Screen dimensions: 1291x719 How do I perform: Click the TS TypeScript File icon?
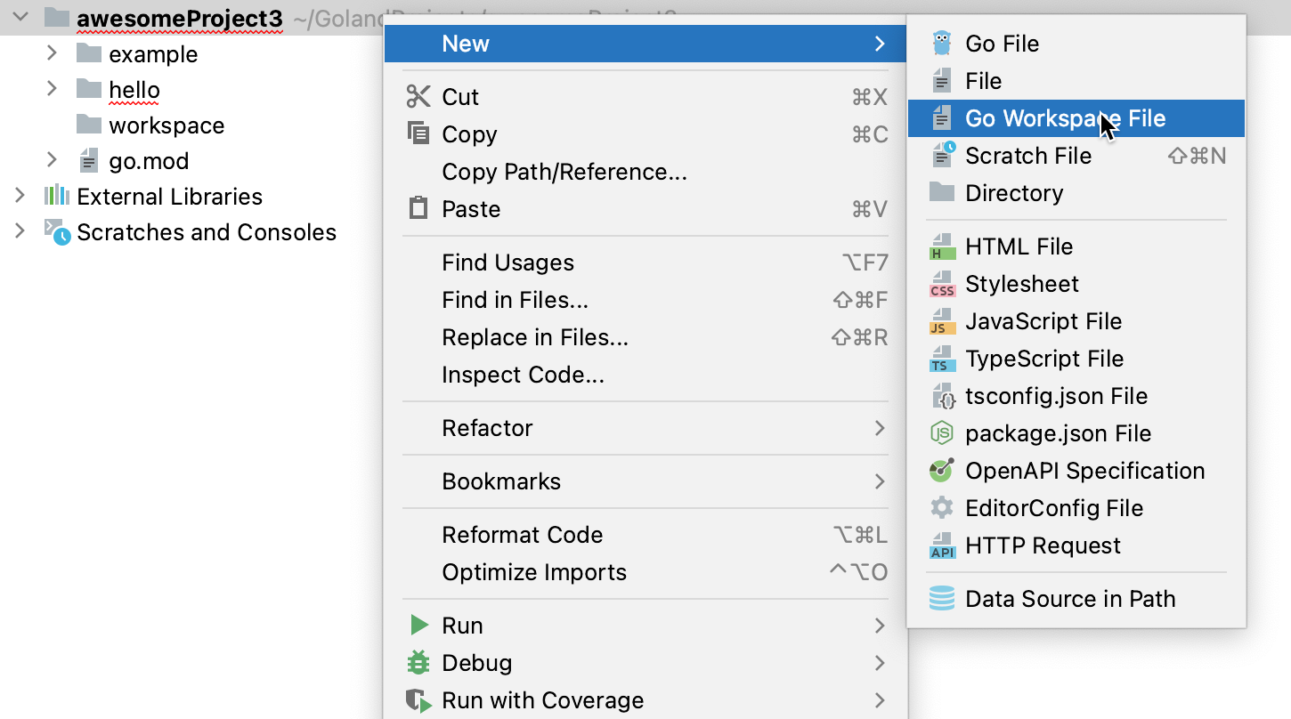coord(941,359)
